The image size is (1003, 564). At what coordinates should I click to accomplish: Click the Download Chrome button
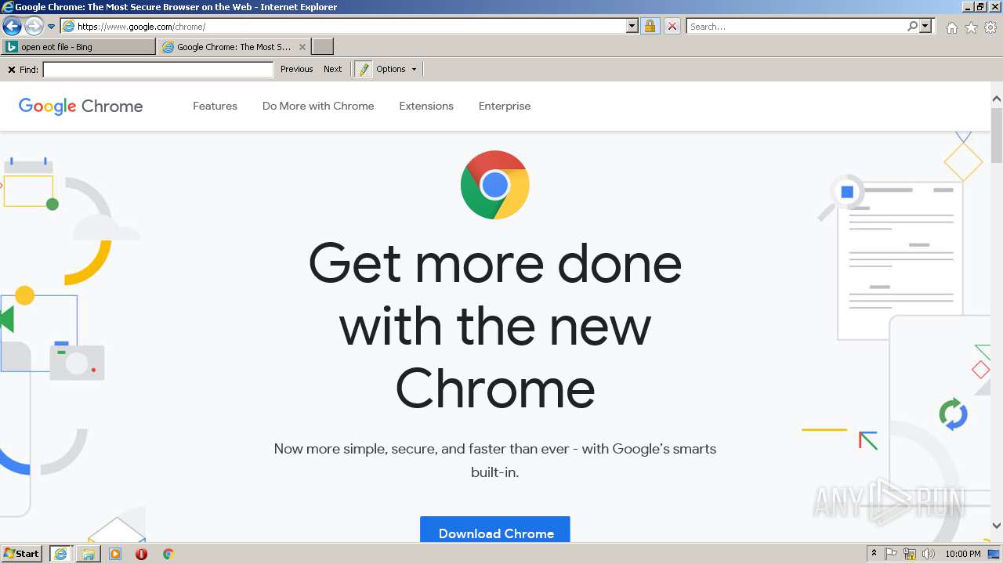click(x=495, y=530)
